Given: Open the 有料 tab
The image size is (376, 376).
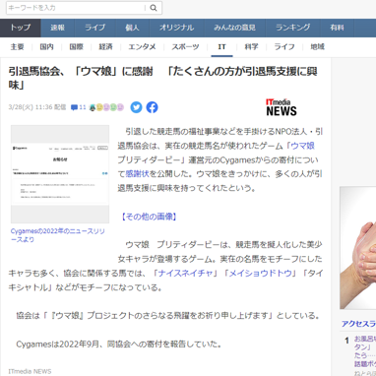Looking at the screenshot, I should (x=338, y=28).
